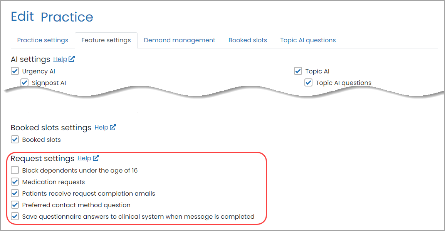The height and width of the screenshot is (231, 445).
Task: Switch to the Booked slots tab
Action: [x=247, y=40]
